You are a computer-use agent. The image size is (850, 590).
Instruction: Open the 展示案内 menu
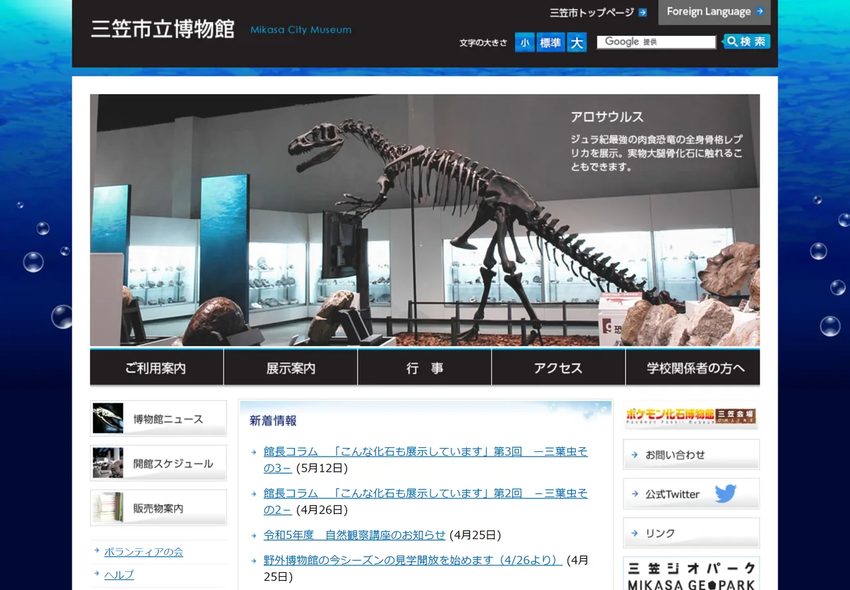(x=291, y=368)
